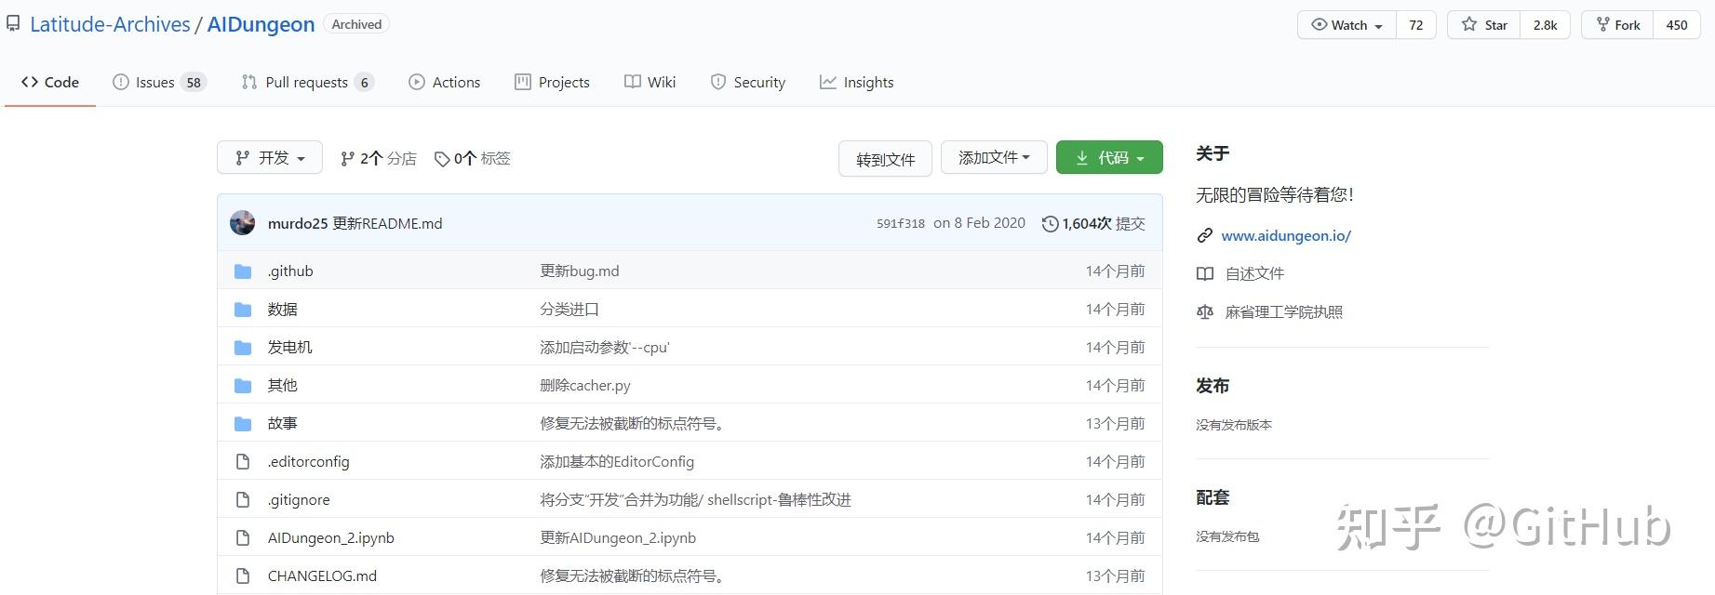Screen dimensions: 1715x595
Task: Open the .gitignore file
Action: (299, 499)
